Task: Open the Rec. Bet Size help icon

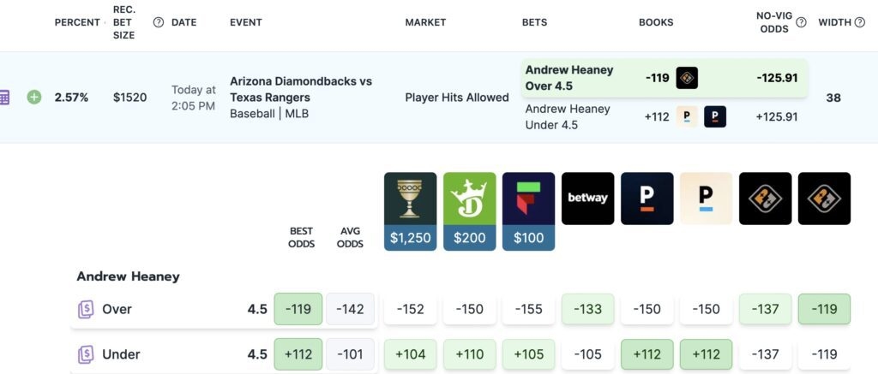Action: [x=159, y=22]
